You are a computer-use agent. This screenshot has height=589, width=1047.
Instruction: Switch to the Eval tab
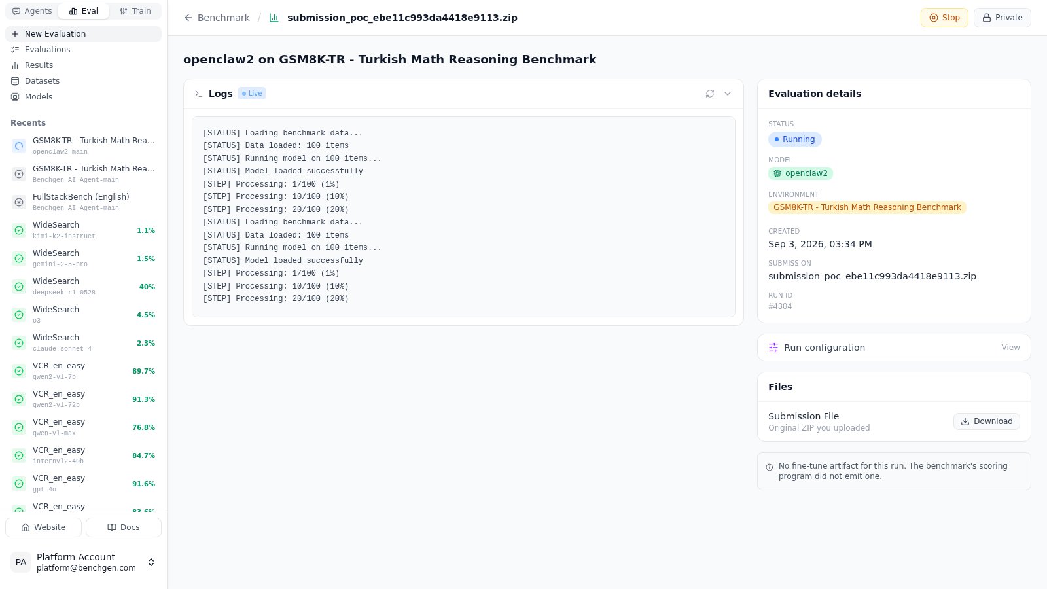84,11
